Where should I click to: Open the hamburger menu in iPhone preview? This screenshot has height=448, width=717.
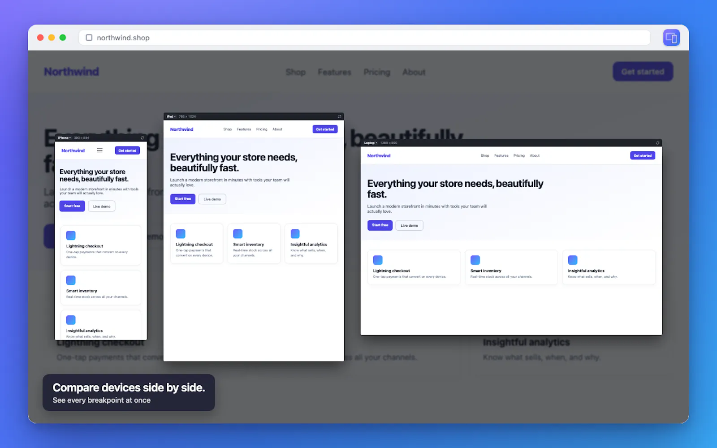[x=100, y=151]
